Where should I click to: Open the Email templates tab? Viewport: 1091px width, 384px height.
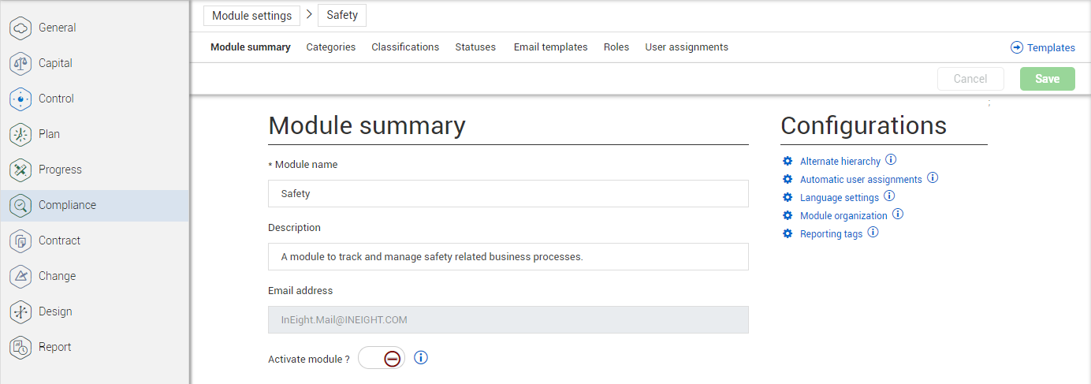pos(550,47)
